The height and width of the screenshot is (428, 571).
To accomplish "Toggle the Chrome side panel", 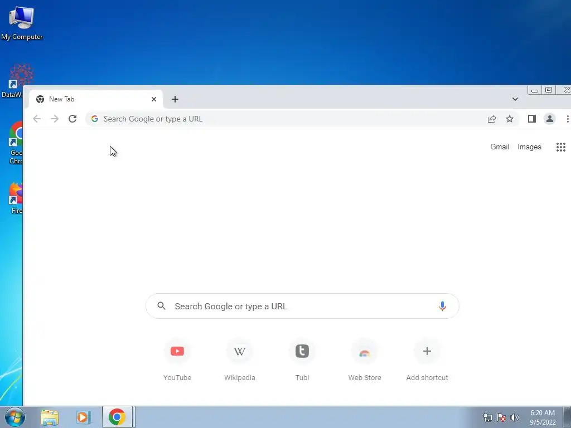I will [x=531, y=119].
